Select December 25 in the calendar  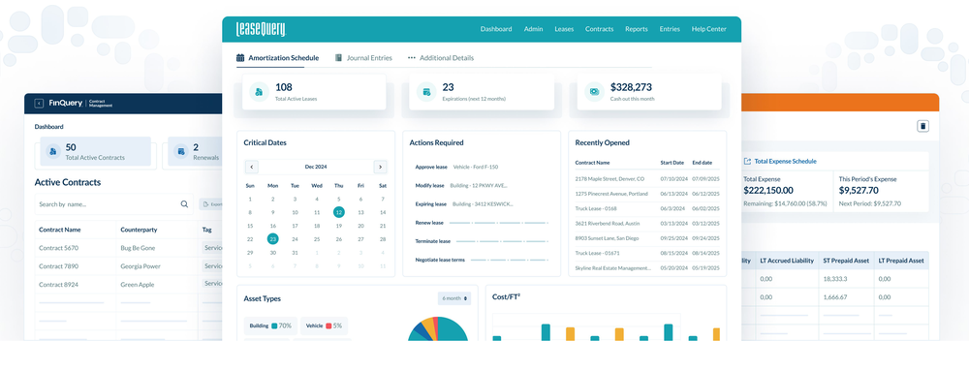[x=317, y=239]
